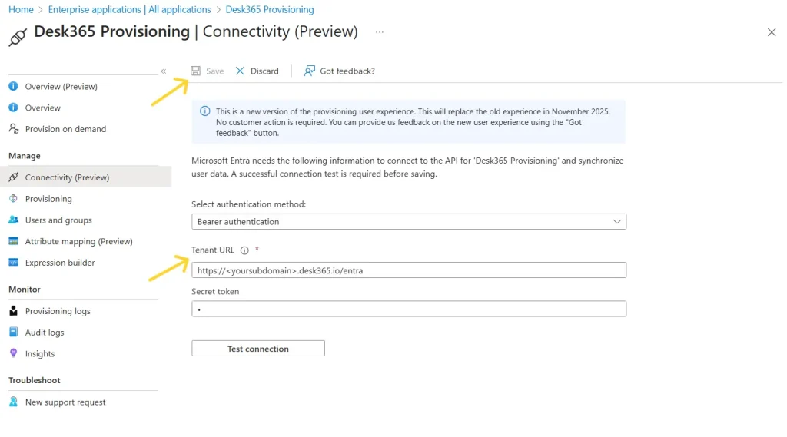Click the Expression builder icon
Screen dimensions: 787x437
14,263
